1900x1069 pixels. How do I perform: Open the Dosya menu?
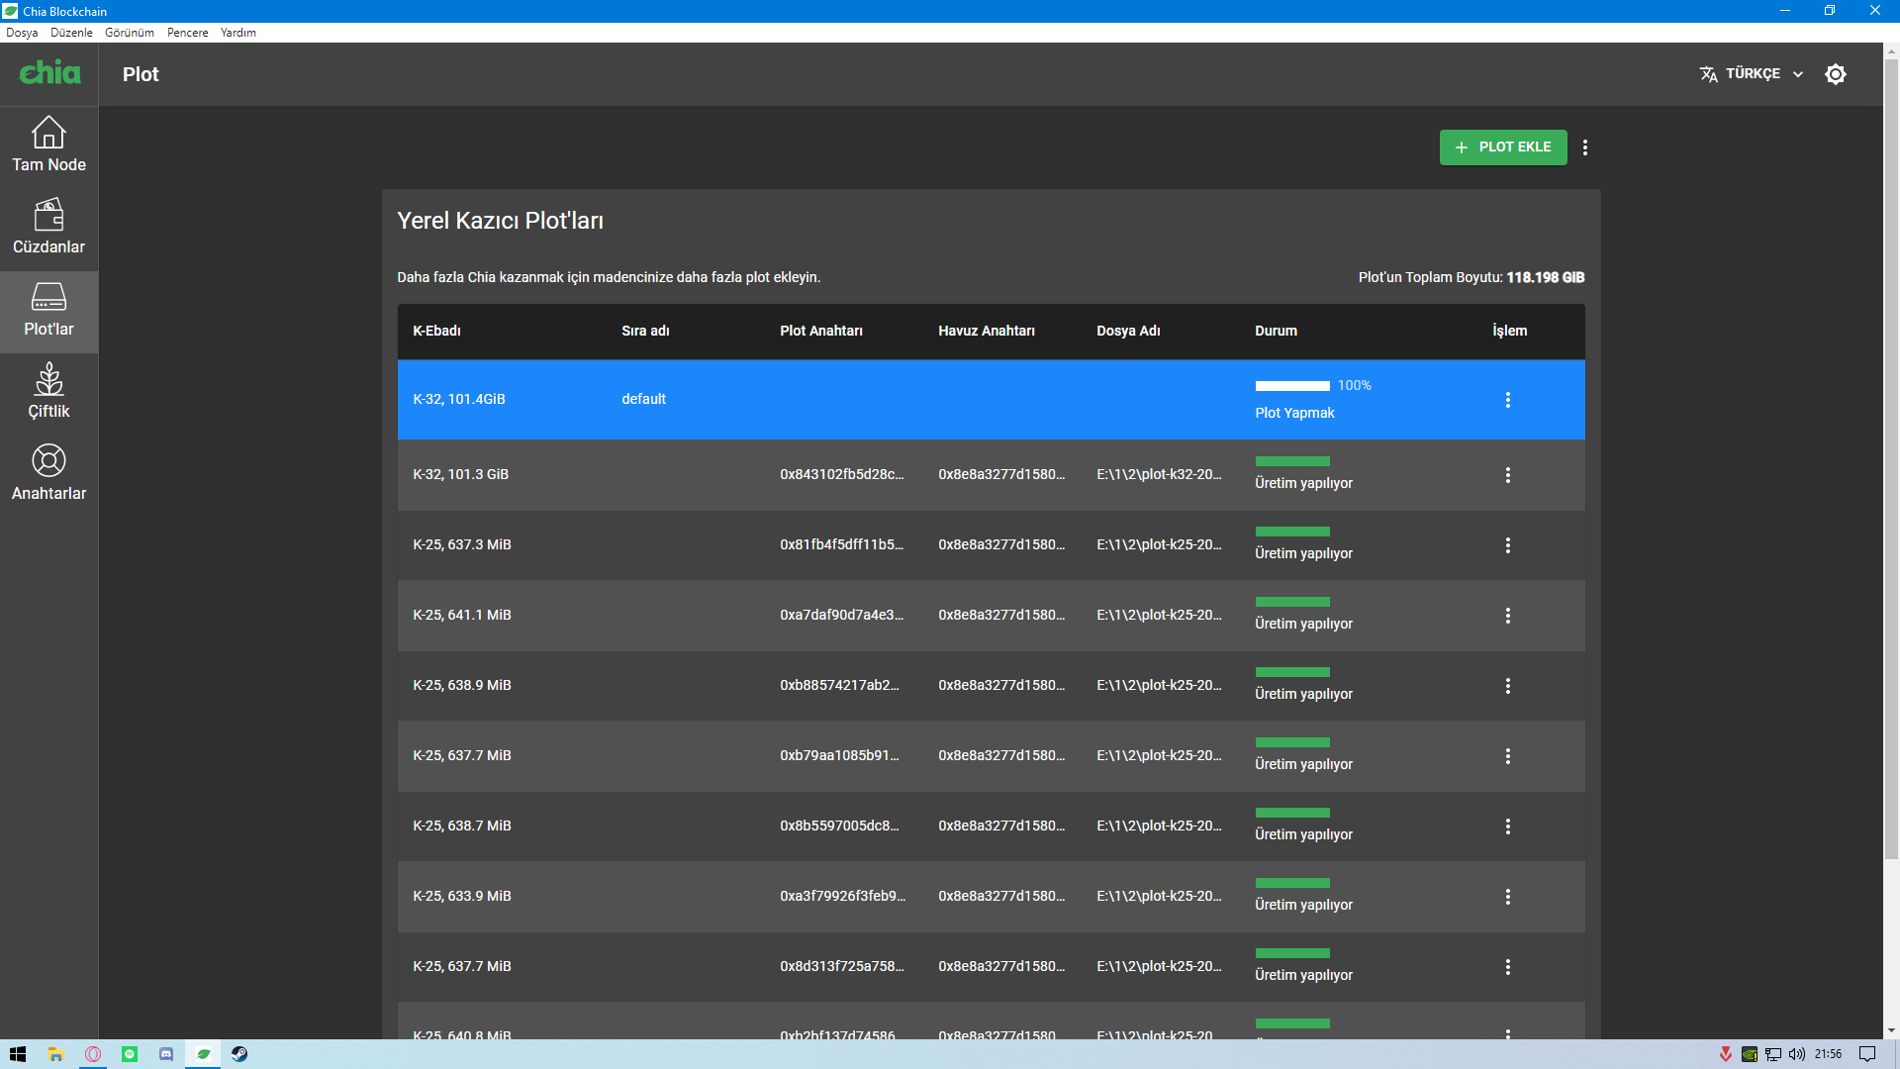[22, 33]
